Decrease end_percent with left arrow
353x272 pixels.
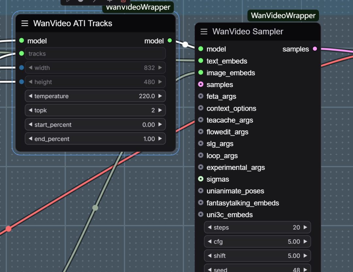click(30, 138)
